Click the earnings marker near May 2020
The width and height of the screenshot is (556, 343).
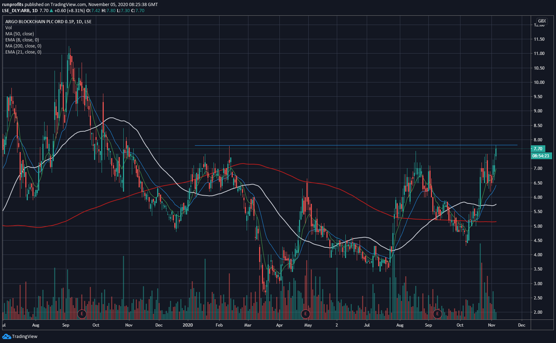pos(305,314)
